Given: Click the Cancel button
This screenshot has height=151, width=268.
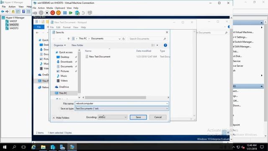Looking at the screenshot, I should pos(158,117).
